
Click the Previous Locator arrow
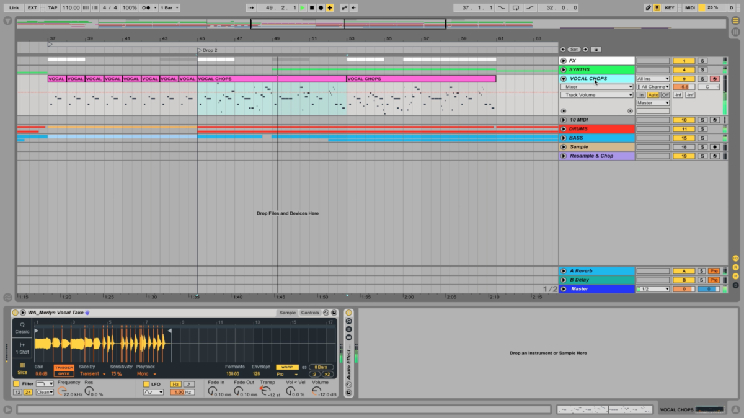[563, 50]
